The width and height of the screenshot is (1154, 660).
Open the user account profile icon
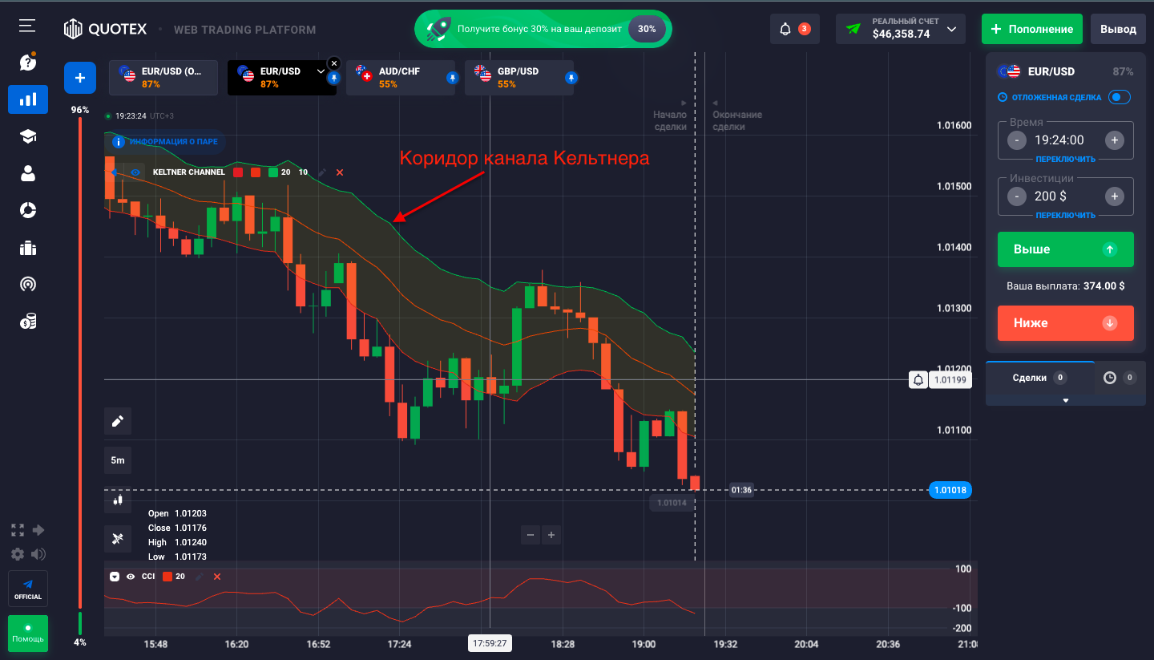tap(28, 173)
